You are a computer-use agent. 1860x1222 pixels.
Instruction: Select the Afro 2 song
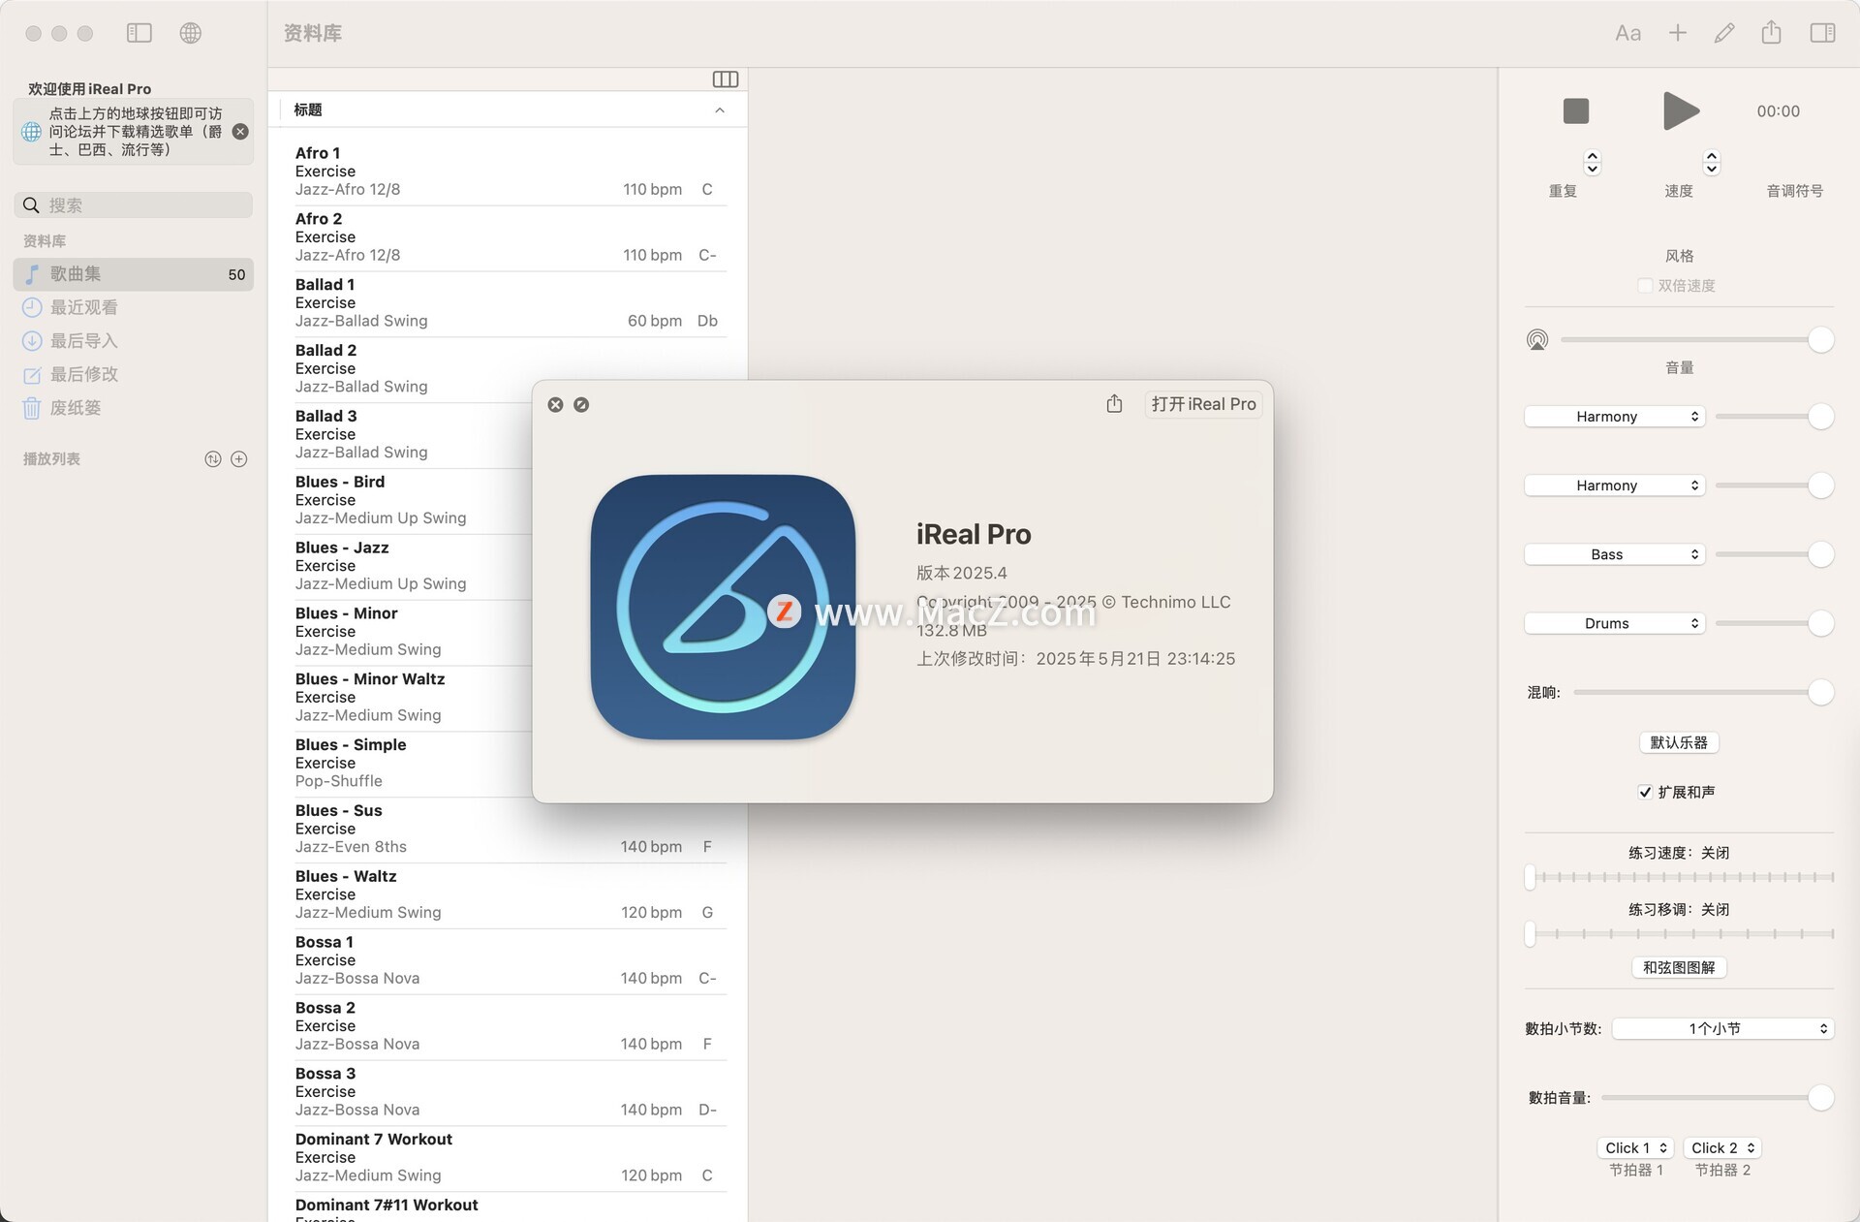(x=508, y=237)
